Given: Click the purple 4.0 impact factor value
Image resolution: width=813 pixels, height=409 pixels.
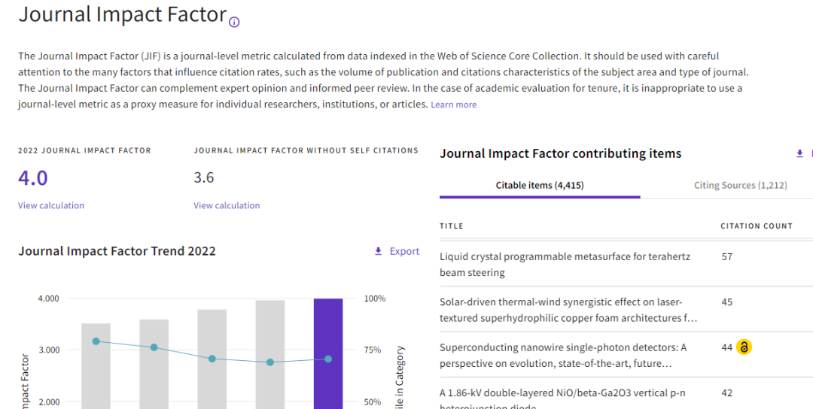Looking at the screenshot, I should pyautogui.click(x=32, y=178).
